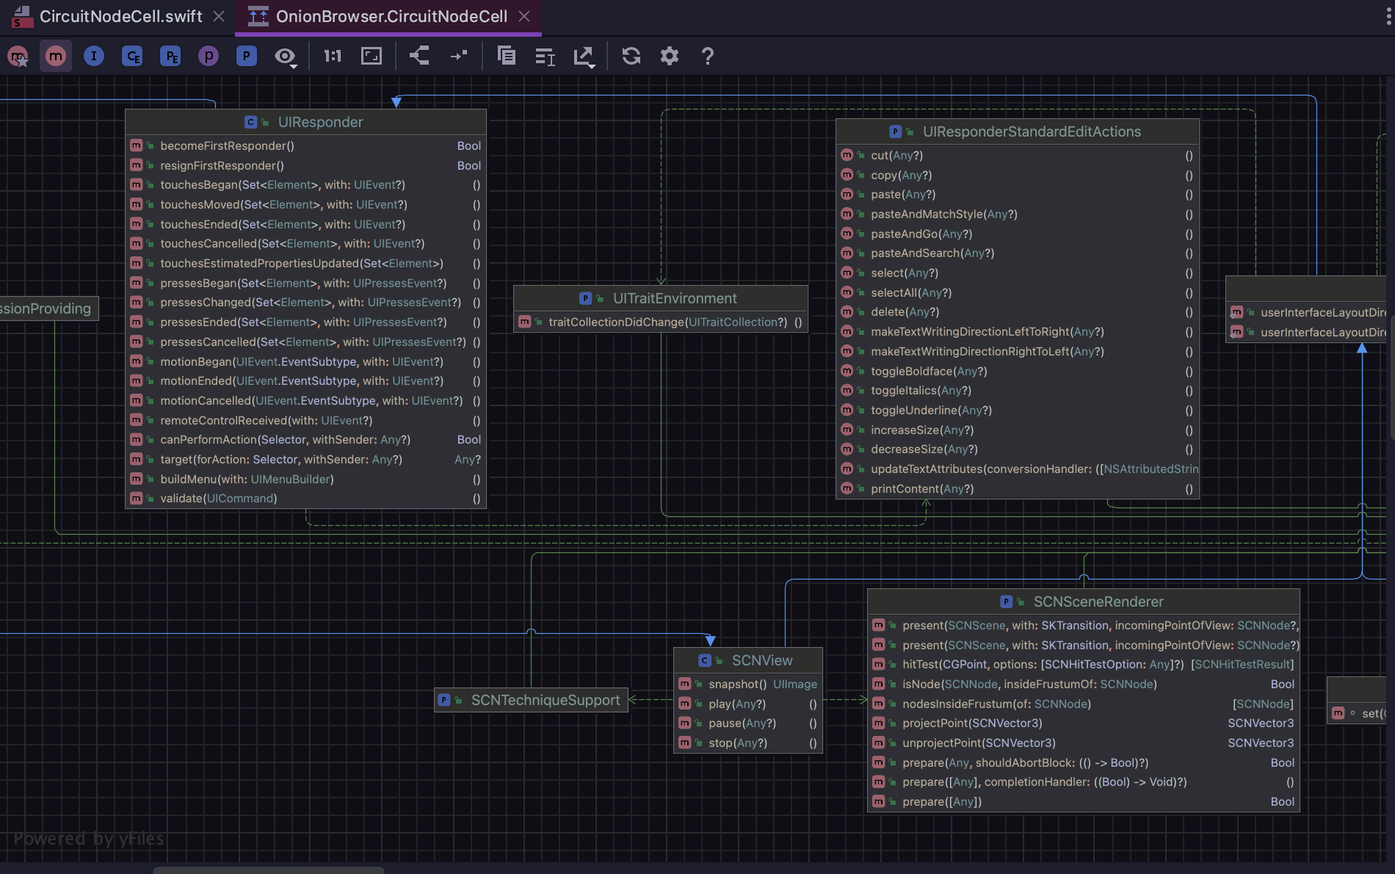Open the visibility level eye dropdown
Image resolution: width=1395 pixels, height=874 pixels.
coord(285,57)
